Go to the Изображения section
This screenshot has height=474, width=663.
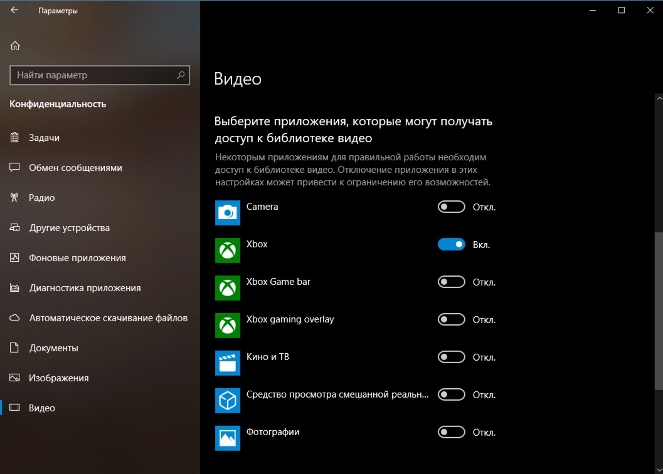(100, 378)
